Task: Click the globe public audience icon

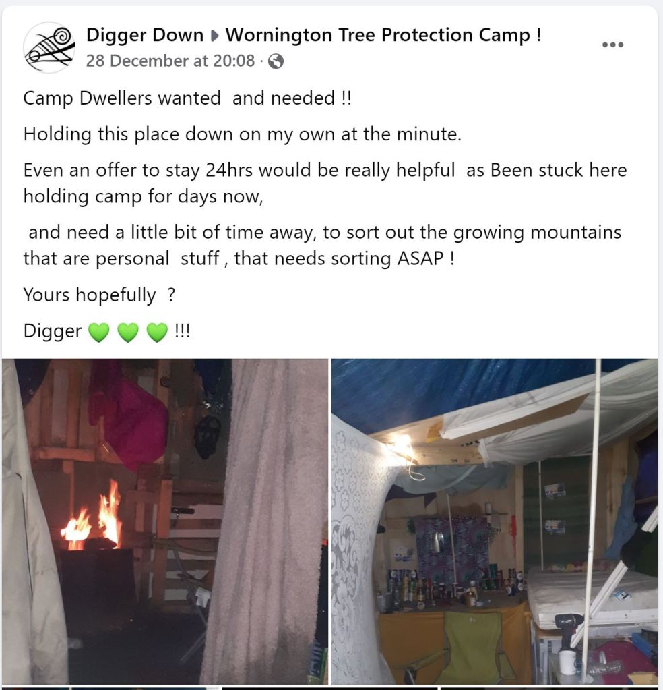Action: pyautogui.click(x=276, y=61)
